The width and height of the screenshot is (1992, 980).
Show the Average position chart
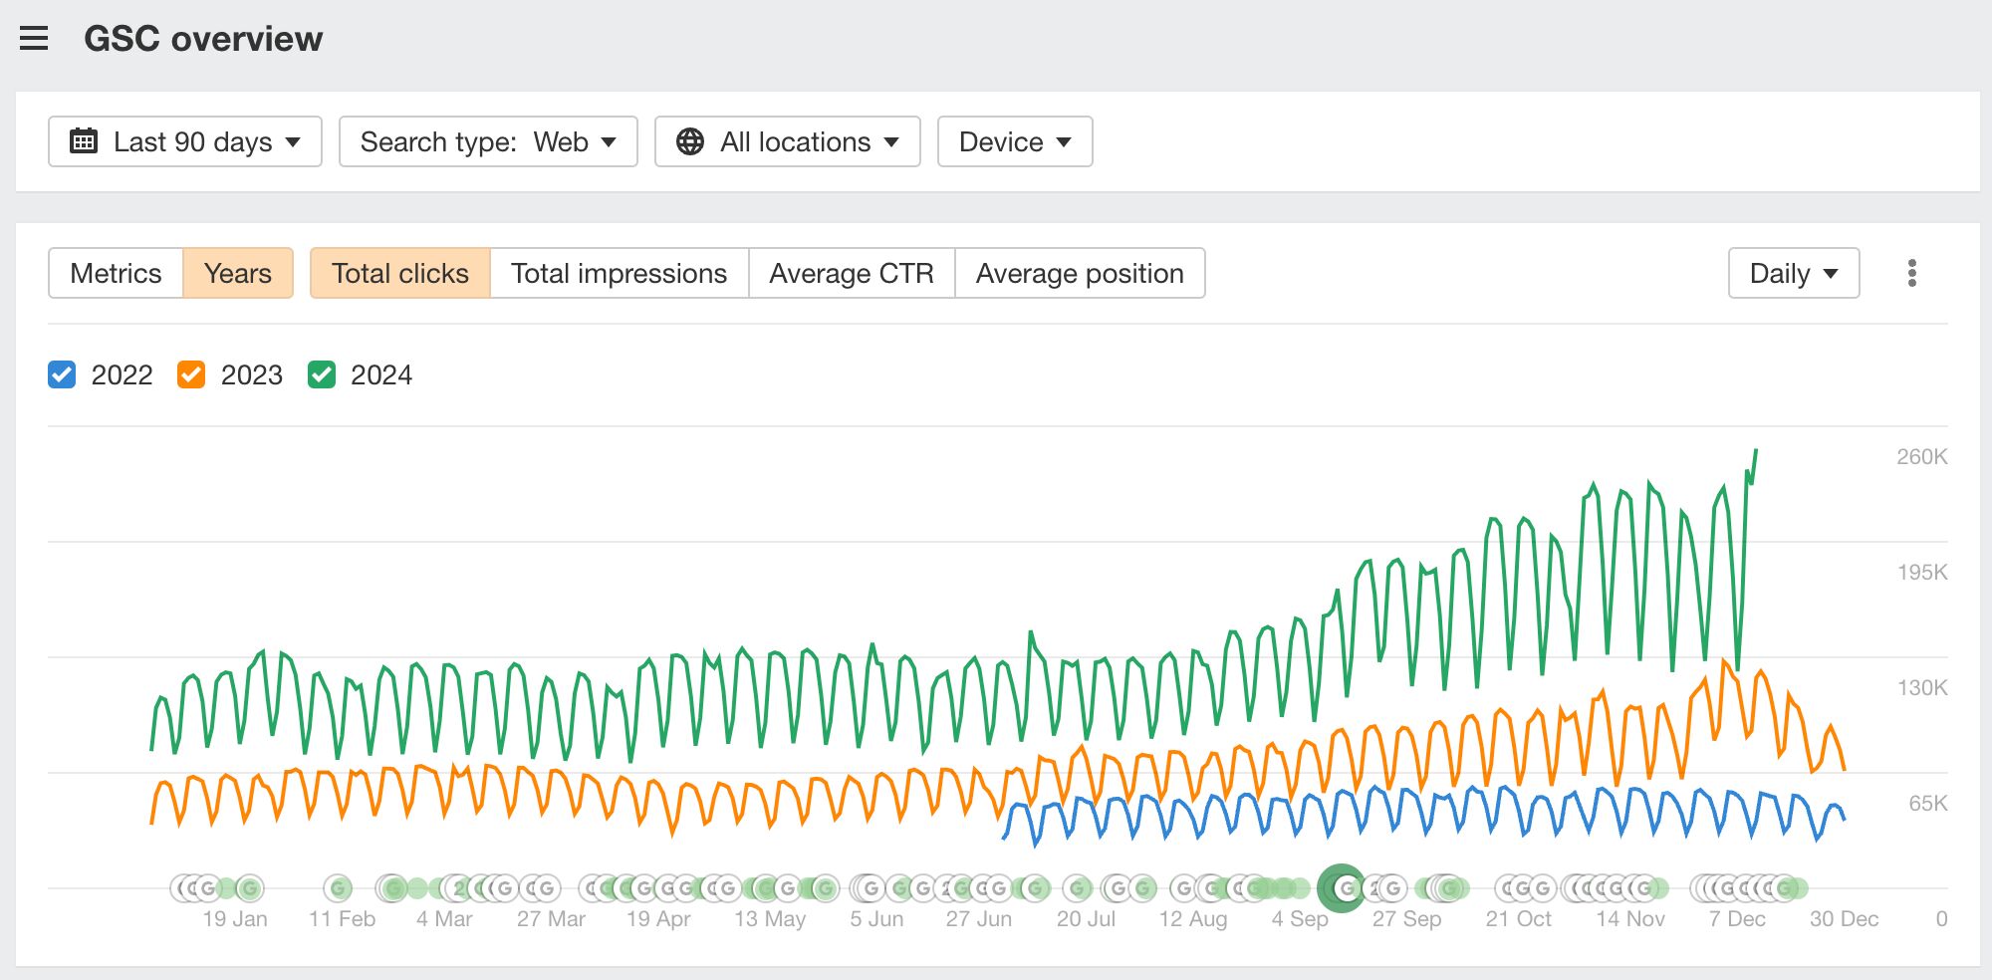point(1079,273)
